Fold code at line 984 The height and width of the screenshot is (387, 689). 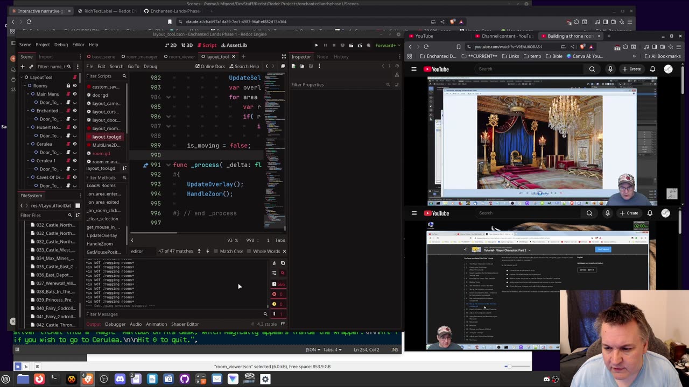pos(168,97)
